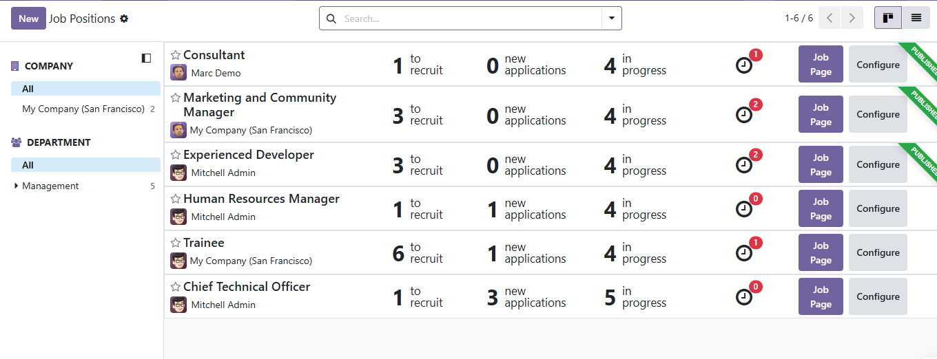Go to previous page of results

tap(830, 18)
